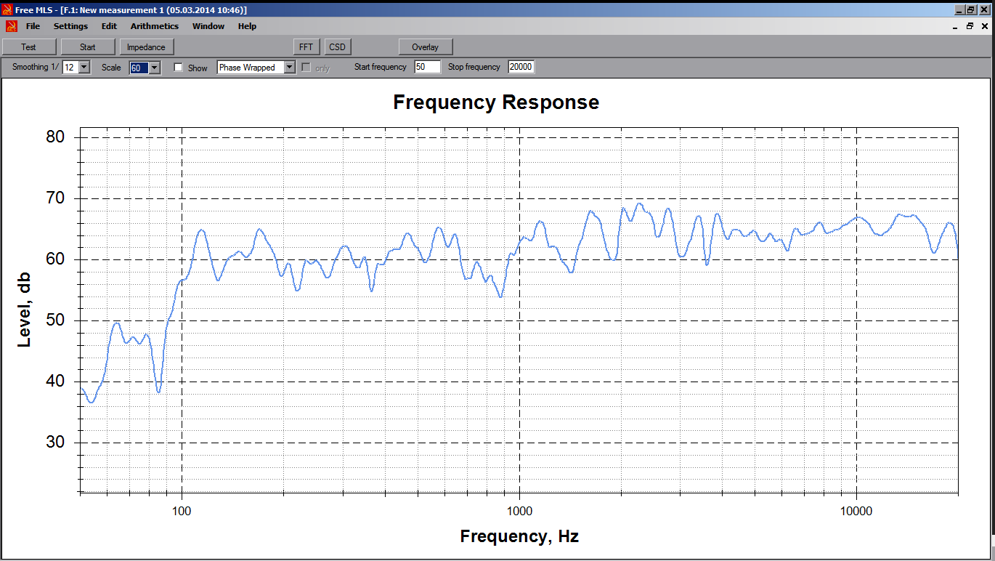
Task: Click the 10000 Hz axis tick label
Action: pyautogui.click(x=856, y=511)
